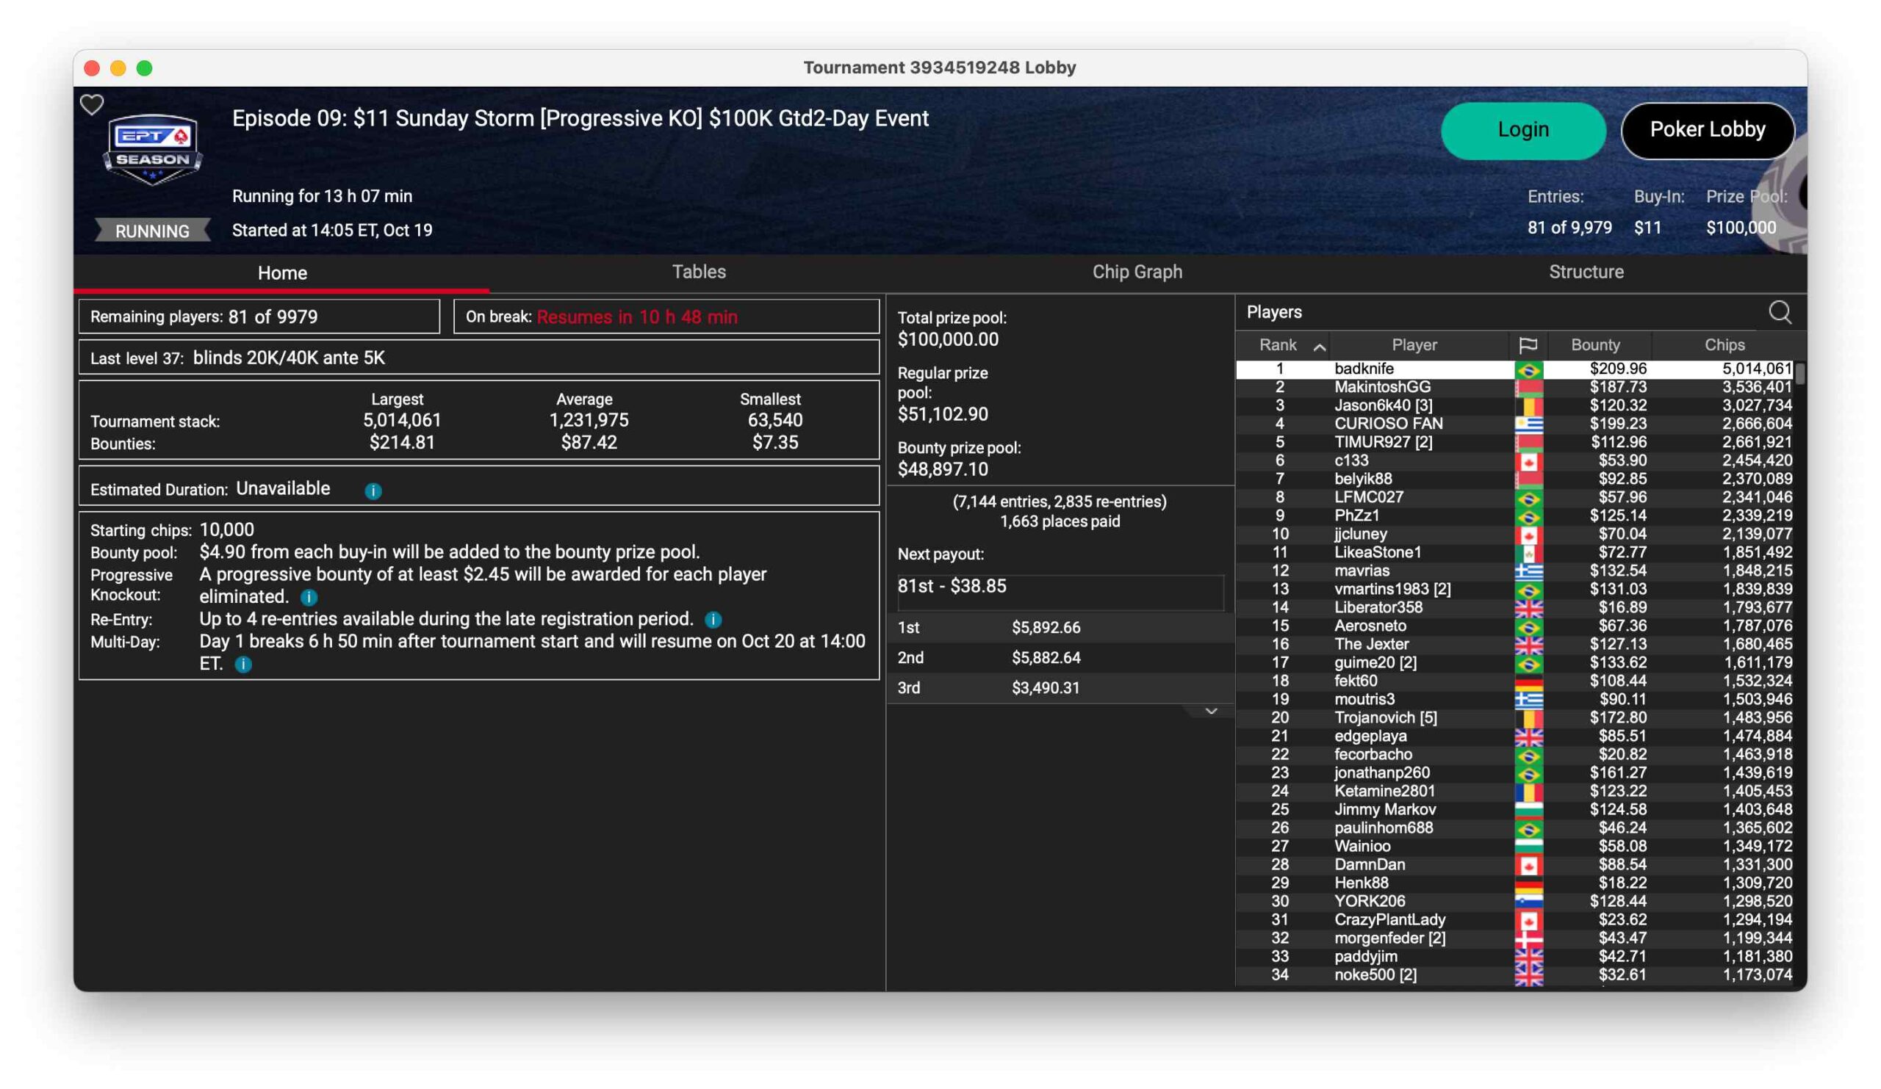Open the Chip Graph tab

click(x=1137, y=272)
